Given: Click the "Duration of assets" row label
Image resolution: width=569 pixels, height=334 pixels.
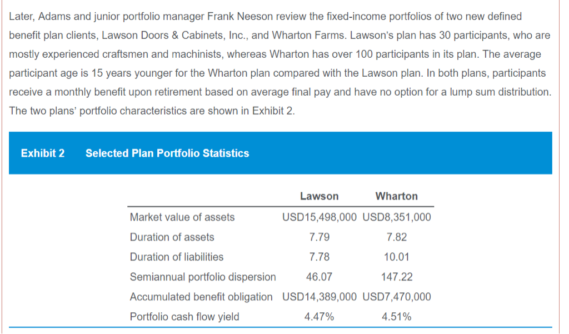Looking at the screenshot, I should (172, 237).
